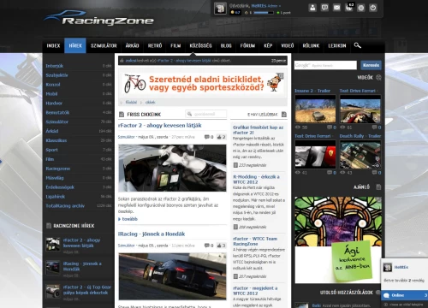428x308 pixels.
Task: Click comment icon of the iRacing article
Action: click(207, 246)
